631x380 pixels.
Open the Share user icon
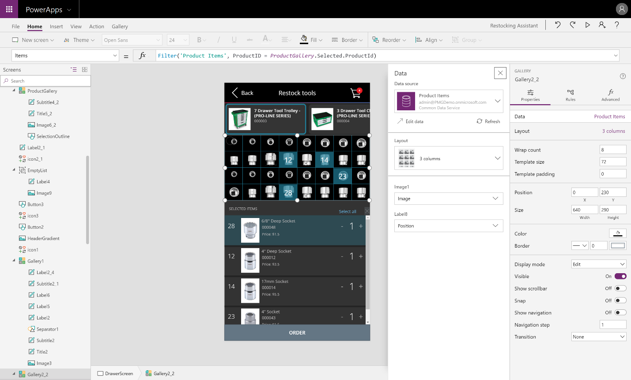tap(602, 25)
